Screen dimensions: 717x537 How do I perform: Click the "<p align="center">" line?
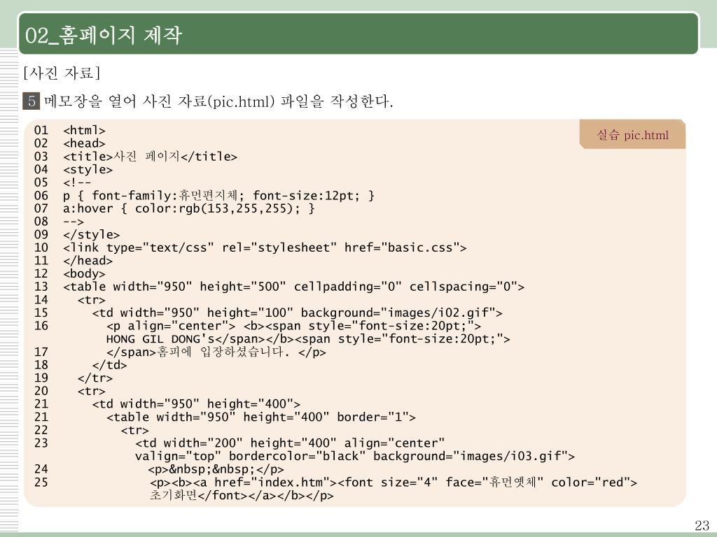click(x=293, y=326)
